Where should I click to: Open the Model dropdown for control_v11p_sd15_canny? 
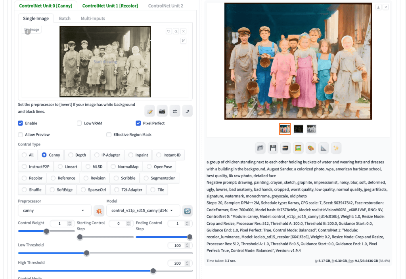[143, 210]
